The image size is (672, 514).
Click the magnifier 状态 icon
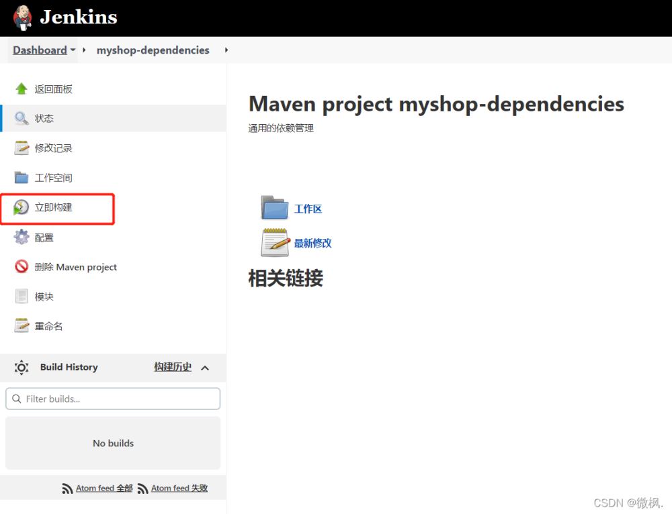22,118
